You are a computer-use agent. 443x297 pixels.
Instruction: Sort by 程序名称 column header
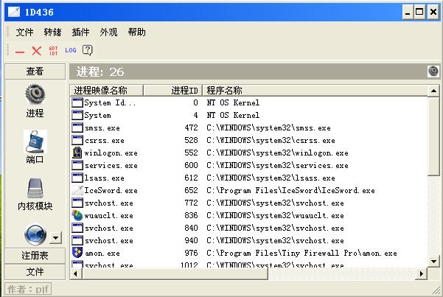(x=315, y=91)
